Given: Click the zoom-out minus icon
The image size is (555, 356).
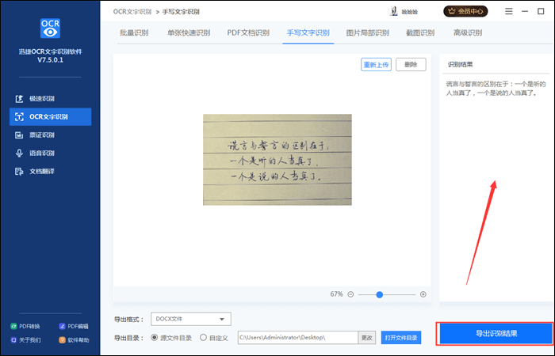Looking at the screenshot, I should (350, 294).
